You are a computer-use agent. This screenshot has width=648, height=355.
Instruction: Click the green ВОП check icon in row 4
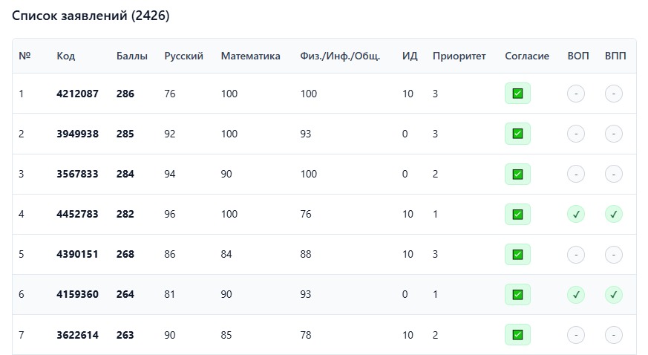point(575,215)
